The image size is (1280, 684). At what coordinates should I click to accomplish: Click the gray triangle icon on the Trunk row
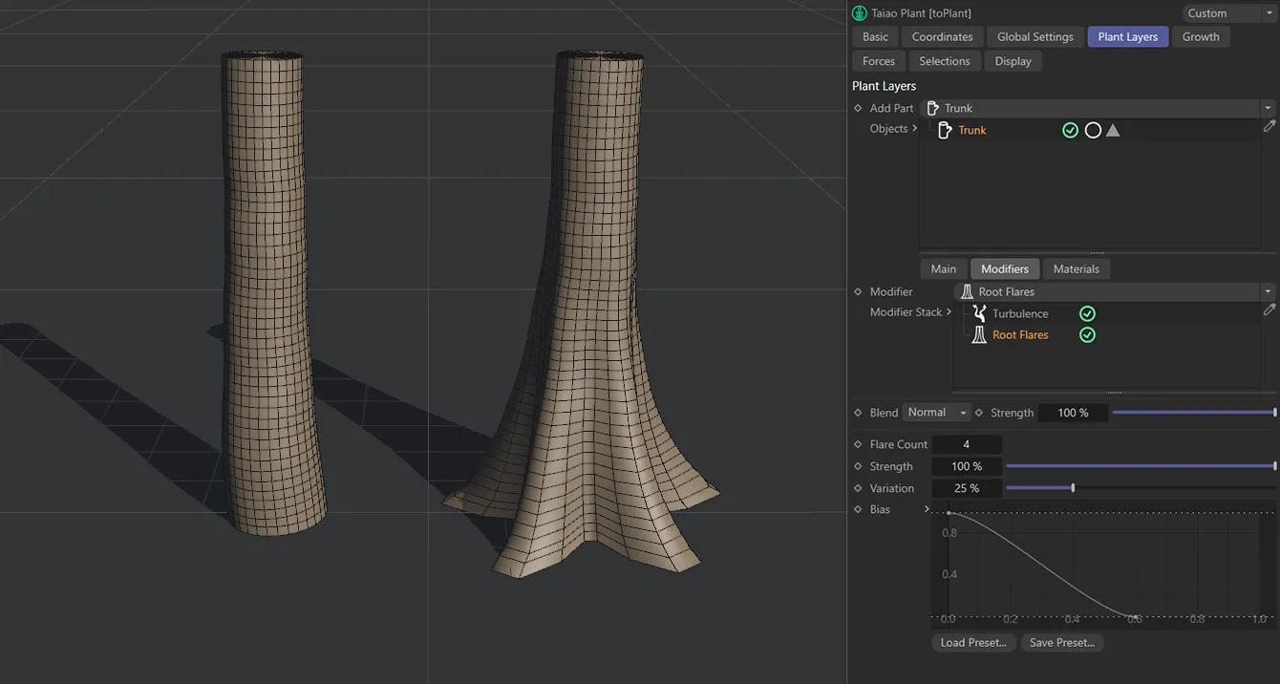(1113, 130)
